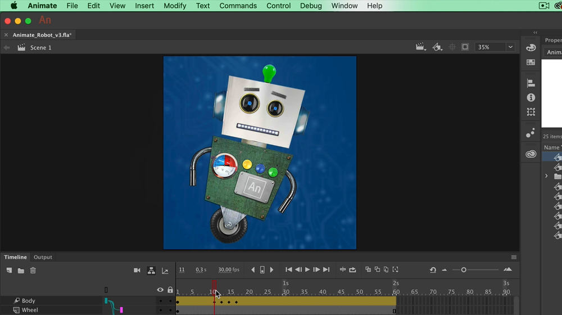This screenshot has width=562, height=315.
Task: Open Transform panel icon
Action: (531, 111)
